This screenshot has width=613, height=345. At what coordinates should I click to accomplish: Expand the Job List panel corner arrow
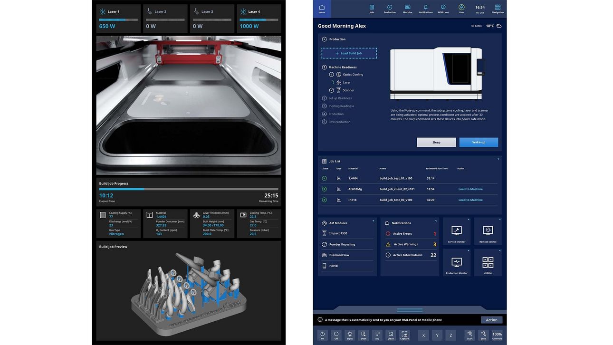498,159
